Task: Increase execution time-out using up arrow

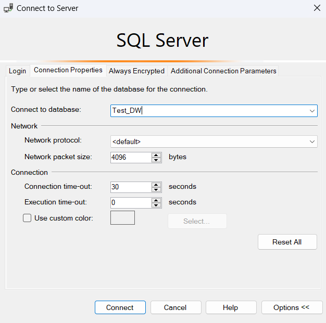Action: 156,200
